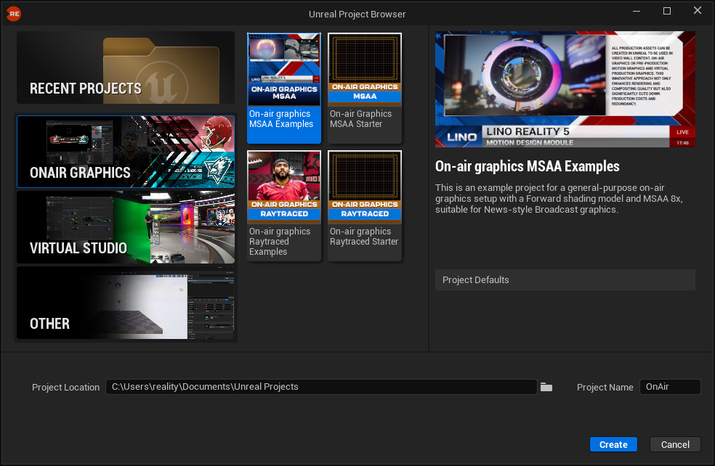Click the Cancel button
The width and height of the screenshot is (715, 466).
675,445
